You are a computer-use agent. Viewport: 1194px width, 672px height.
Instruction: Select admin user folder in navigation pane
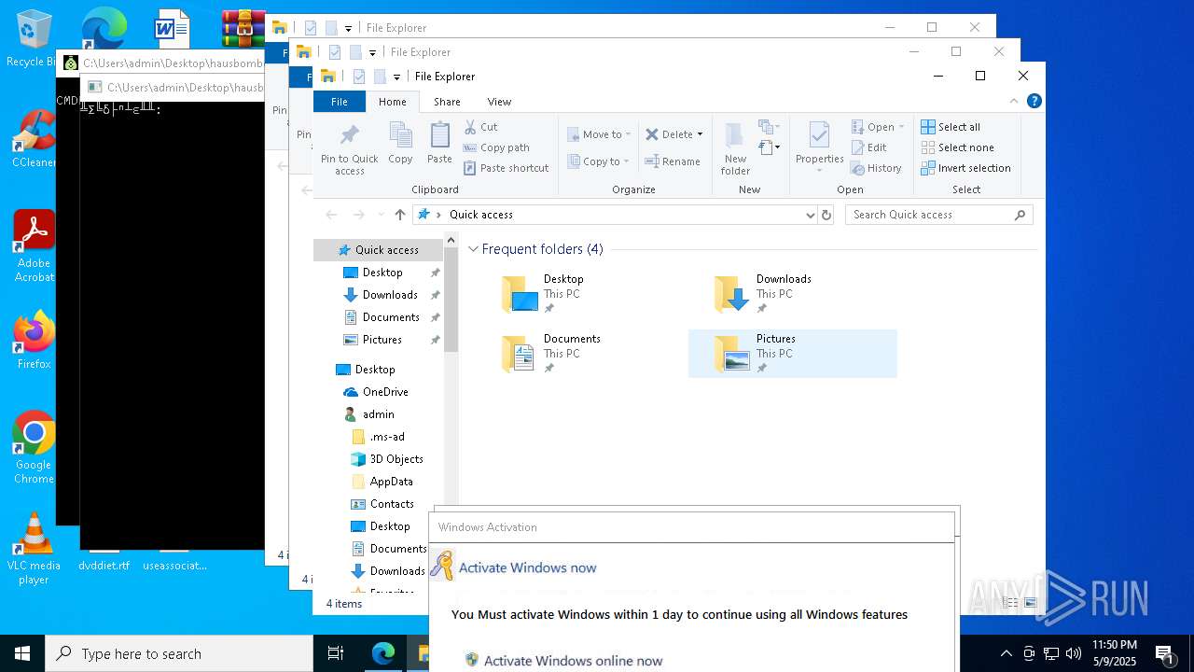[378, 414]
